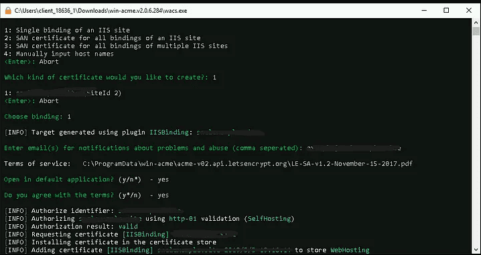Click the scrollbar up arrow

(x=476, y=22)
